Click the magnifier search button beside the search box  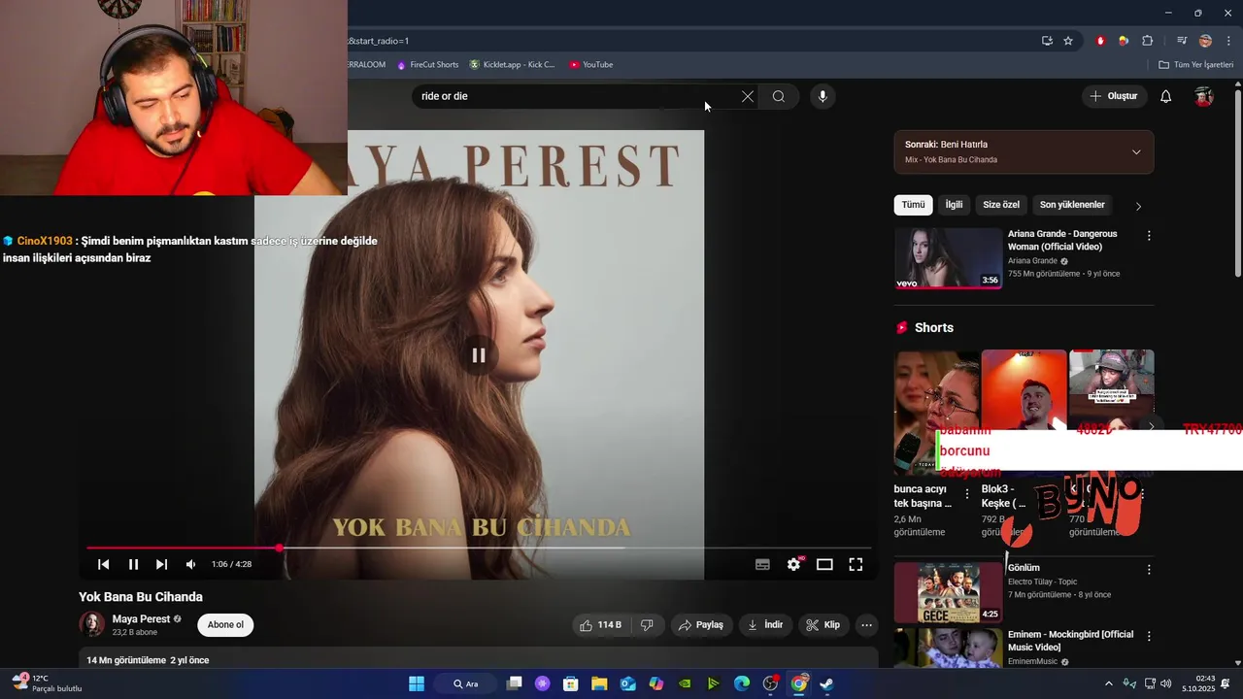click(779, 96)
